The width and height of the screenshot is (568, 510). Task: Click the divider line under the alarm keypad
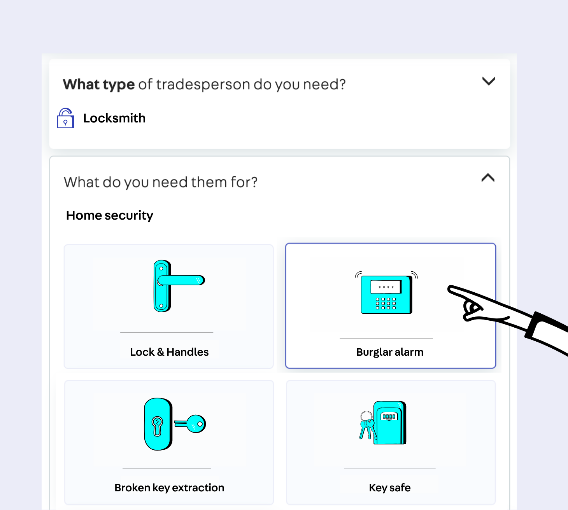386,339
